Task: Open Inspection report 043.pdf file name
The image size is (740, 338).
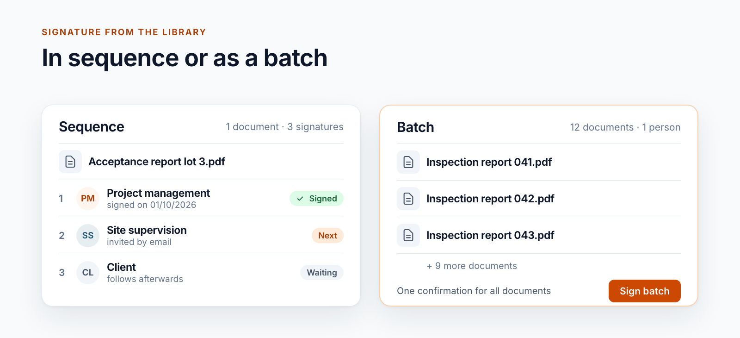Action: point(490,235)
